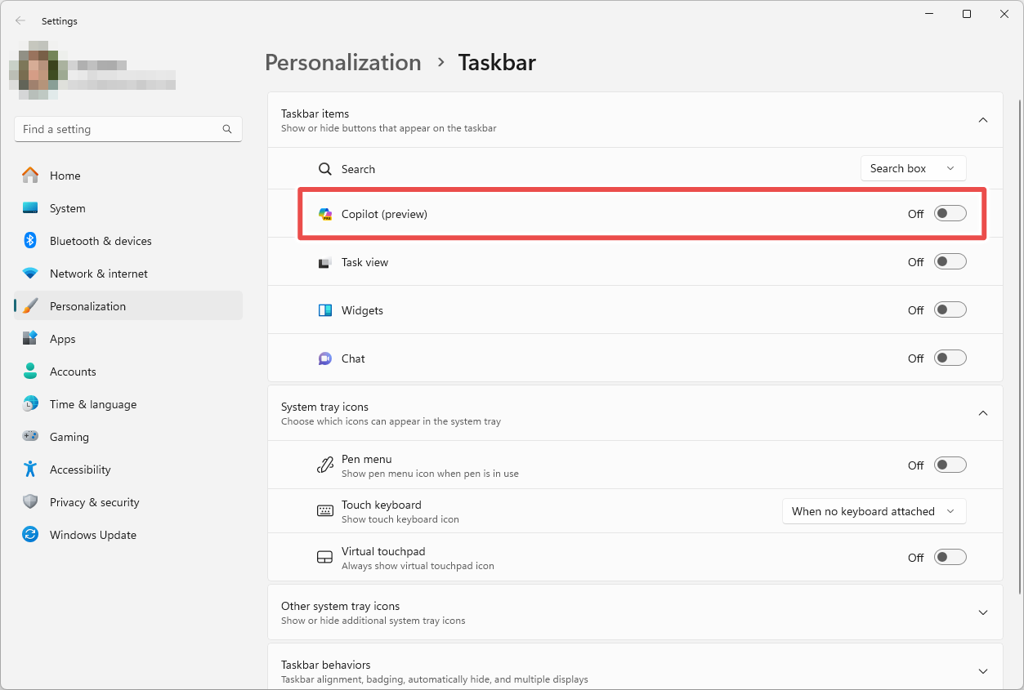Switch on the Widgets toggle
1024x690 pixels.
(950, 310)
